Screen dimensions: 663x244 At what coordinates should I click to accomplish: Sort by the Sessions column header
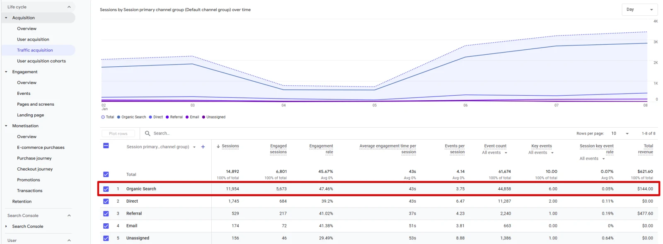click(x=230, y=146)
